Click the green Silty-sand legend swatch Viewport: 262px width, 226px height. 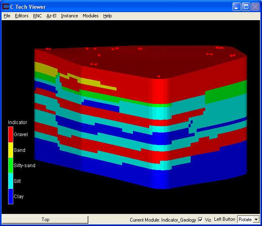pyautogui.click(x=10, y=165)
